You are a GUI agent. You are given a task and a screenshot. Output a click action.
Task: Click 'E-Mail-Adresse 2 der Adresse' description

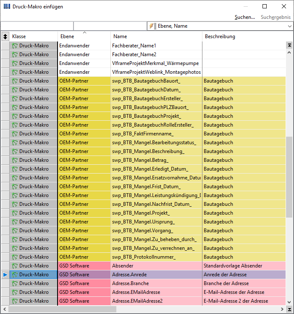point(244,301)
